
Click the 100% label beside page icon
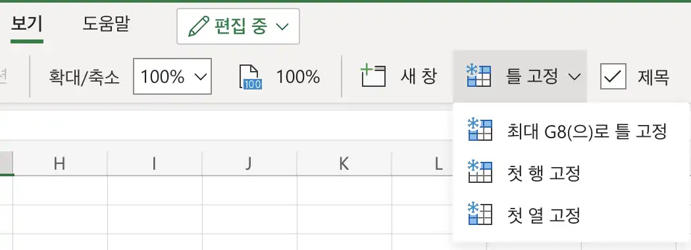coord(298,77)
